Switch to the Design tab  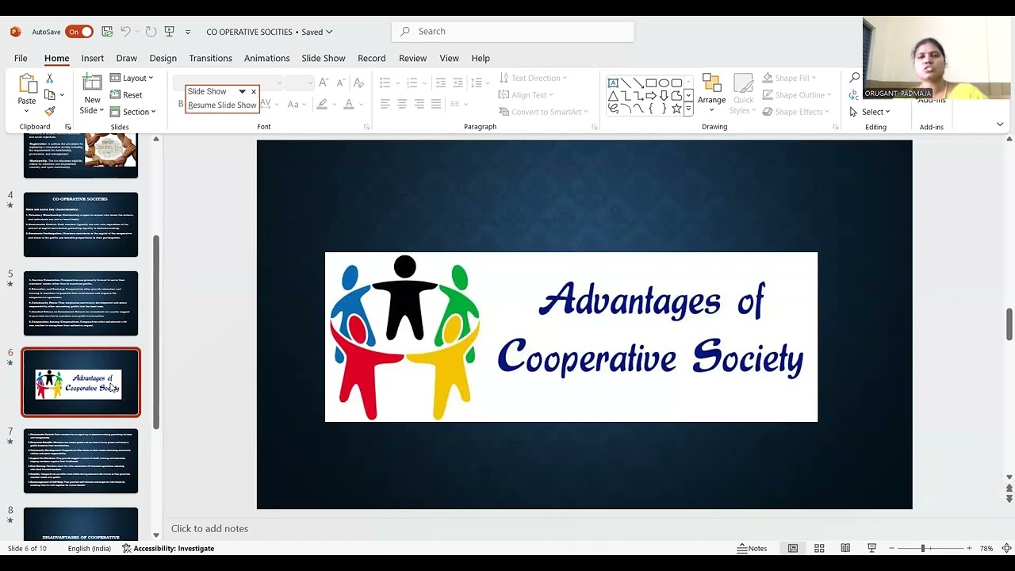(x=163, y=58)
